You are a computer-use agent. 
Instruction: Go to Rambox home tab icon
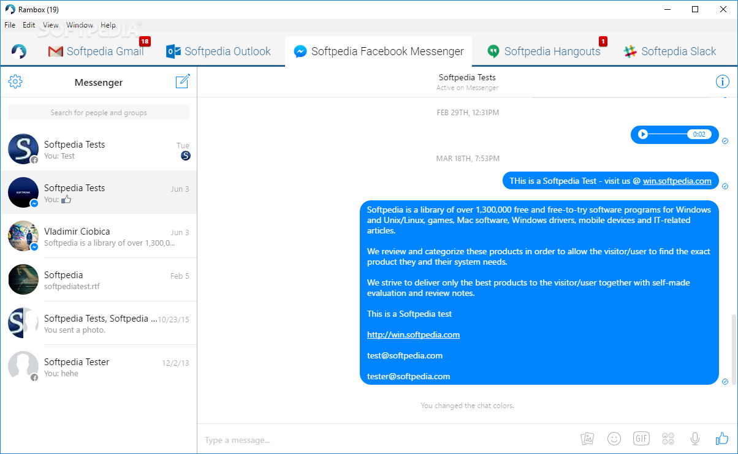click(x=18, y=51)
